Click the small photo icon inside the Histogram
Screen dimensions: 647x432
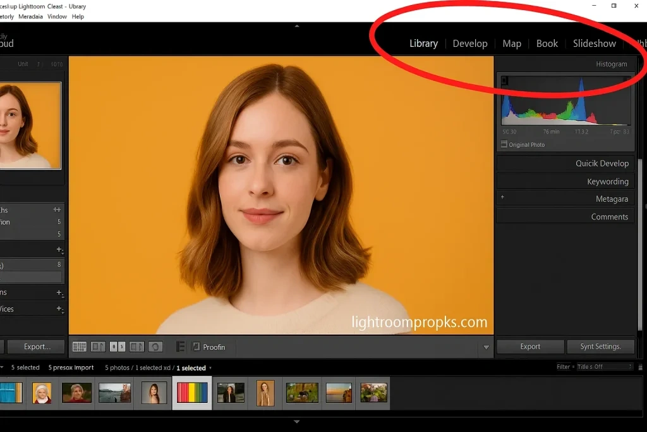click(504, 80)
